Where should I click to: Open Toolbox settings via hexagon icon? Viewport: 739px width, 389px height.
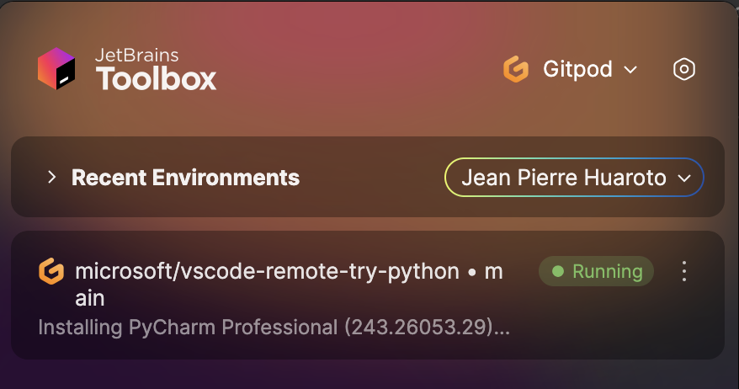(x=683, y=69)
